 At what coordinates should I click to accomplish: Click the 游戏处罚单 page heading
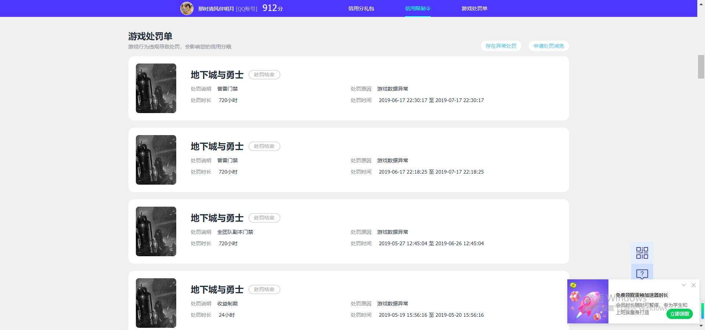(x=150, y=36)
